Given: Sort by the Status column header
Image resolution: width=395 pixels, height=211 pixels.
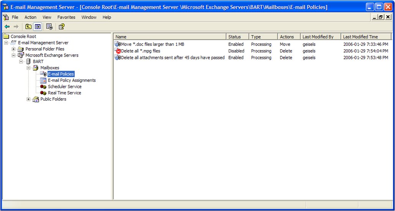Looking at the screenshot, I should [x=237, y=37].
